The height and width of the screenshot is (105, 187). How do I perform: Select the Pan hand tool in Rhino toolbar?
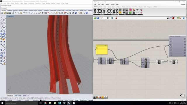pyautogui.click(x=27, y=13)
